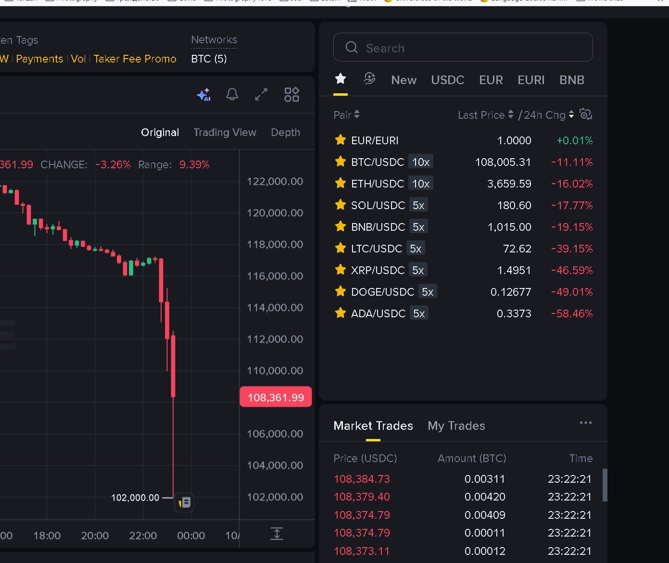This screenshot has width=669, height=563.
Task: Sort pairs by Pair name
Action: (x=346, y=115)
